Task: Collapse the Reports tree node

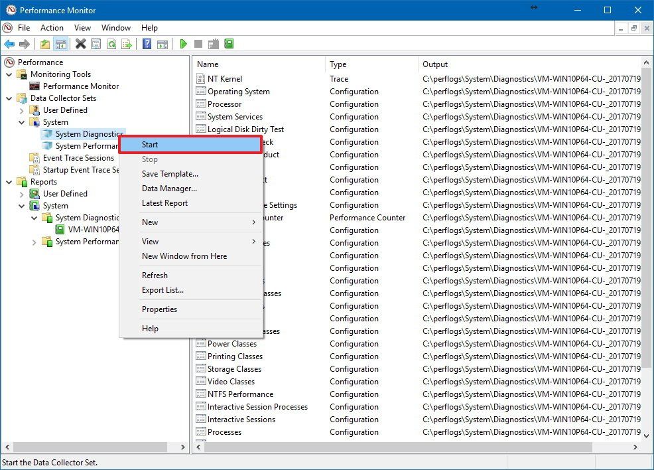Action: 7,181
